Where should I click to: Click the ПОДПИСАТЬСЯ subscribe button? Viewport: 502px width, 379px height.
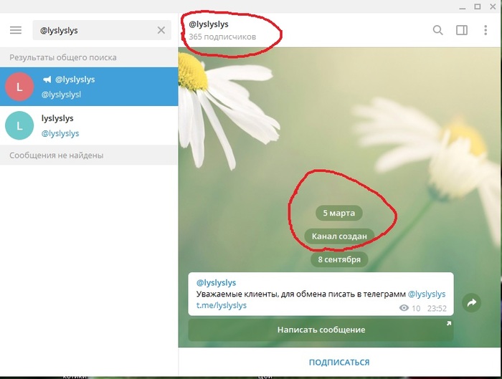pos(339,363)
